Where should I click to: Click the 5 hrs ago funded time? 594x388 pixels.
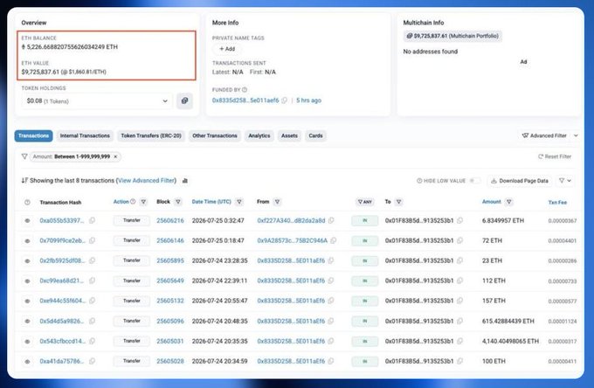[308, 100]
